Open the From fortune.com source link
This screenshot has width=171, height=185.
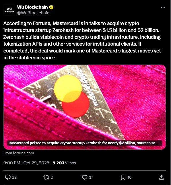coord(19,153)
